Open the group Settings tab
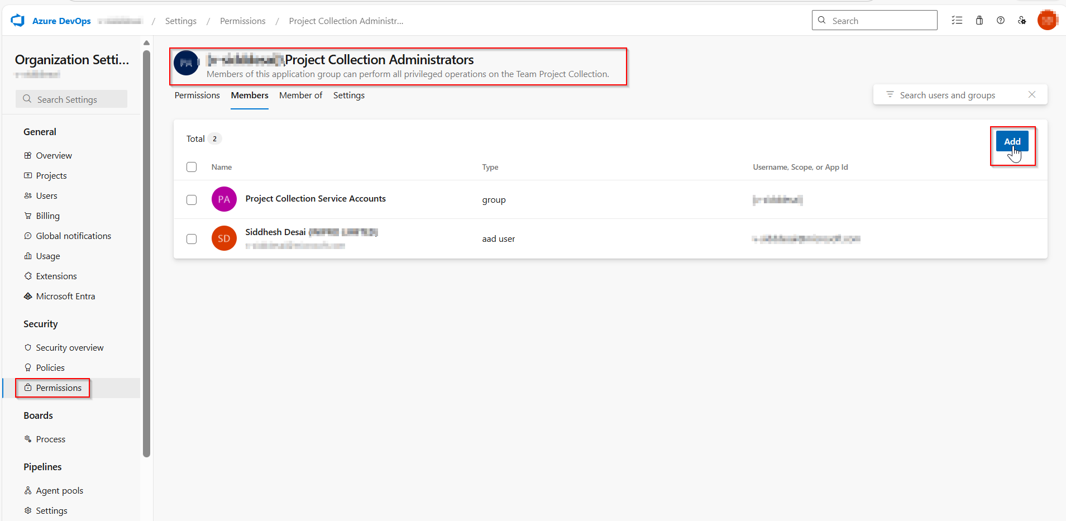The width and height of the screenshot is (1066, 521). pyautogui.click(x=349, y=95)
